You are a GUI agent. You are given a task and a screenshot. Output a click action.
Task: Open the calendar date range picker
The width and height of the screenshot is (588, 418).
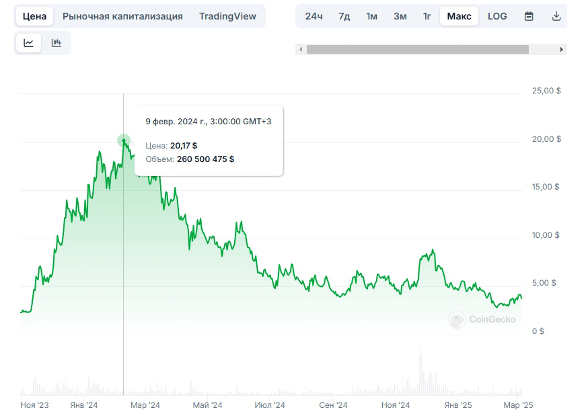pyautogui.click(x=529, y=16)
